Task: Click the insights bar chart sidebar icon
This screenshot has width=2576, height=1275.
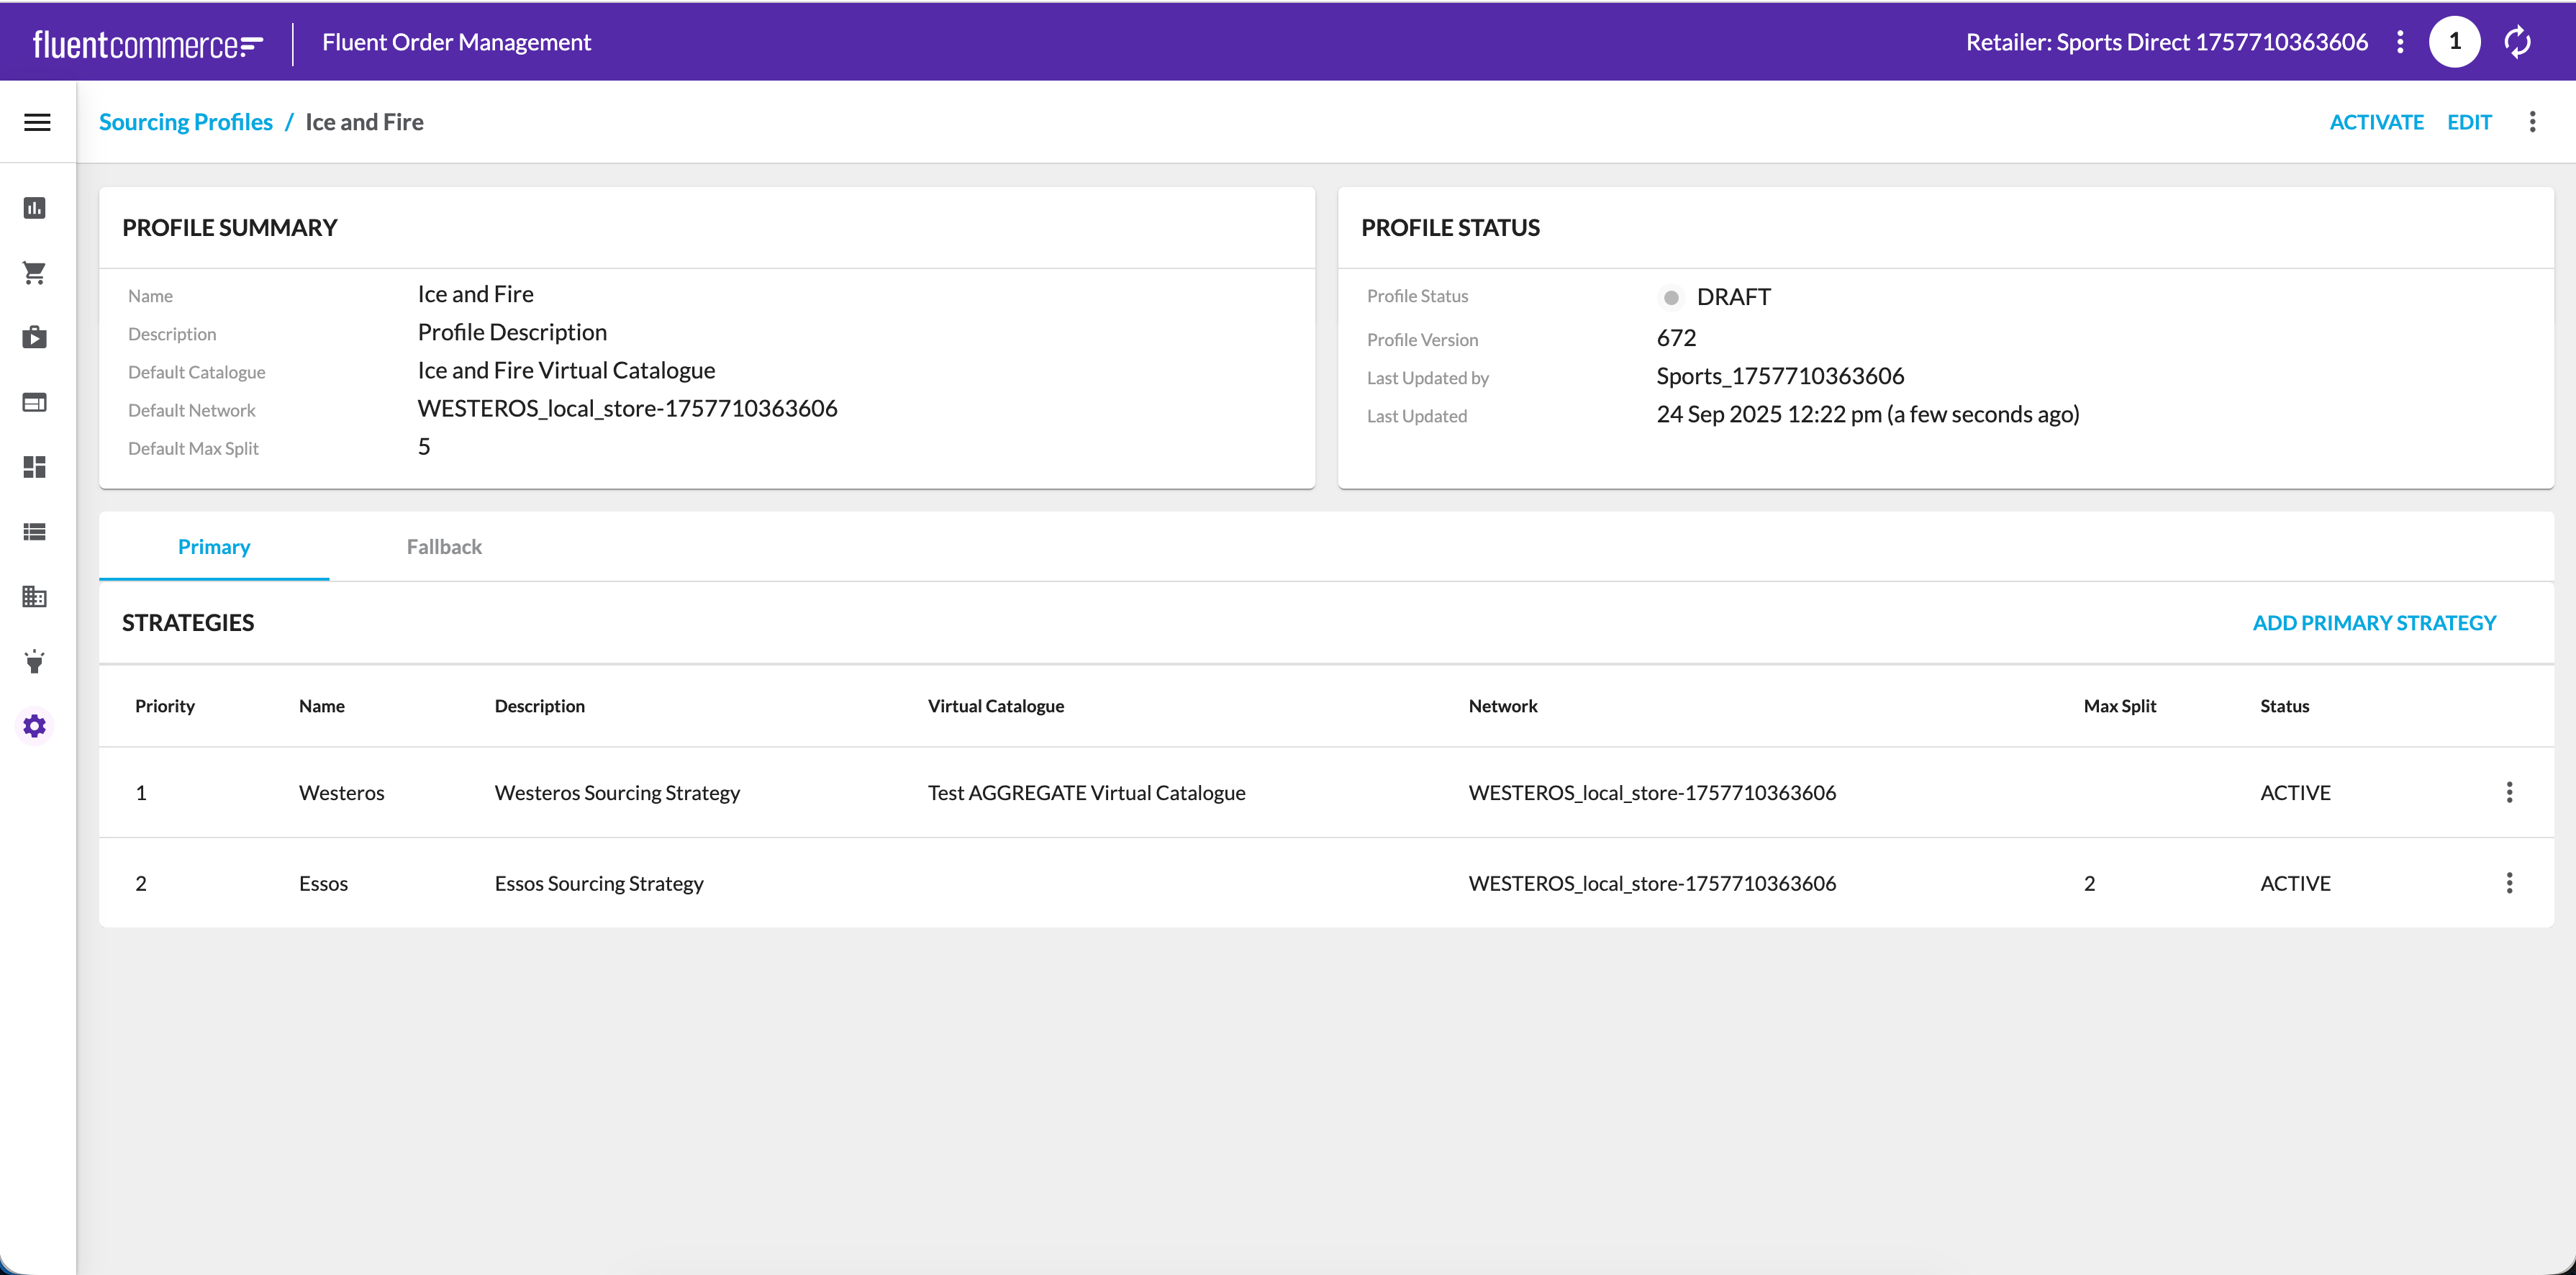Action: coord(35,208)
